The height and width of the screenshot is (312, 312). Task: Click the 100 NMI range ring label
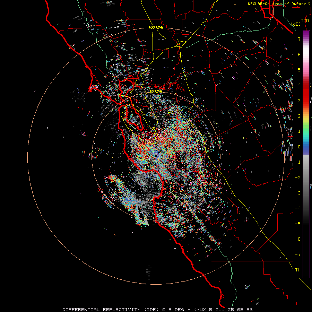[156, 27]
